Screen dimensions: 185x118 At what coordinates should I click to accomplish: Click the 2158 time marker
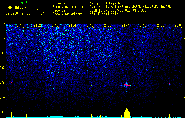pyautogui.click(x=143, y=25)
